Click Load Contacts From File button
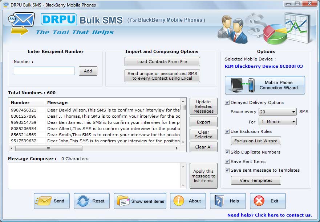The image size is (320, 222). [x=162, y=62]
